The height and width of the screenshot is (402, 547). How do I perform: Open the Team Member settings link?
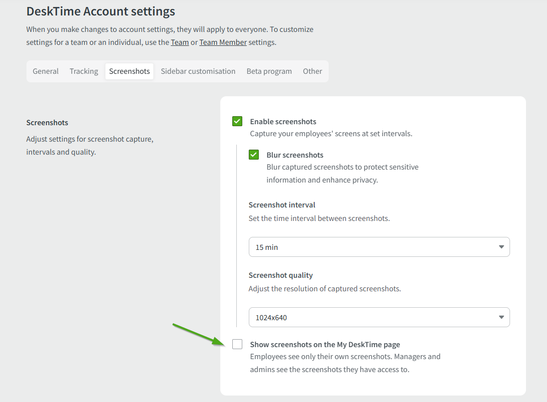223,42
